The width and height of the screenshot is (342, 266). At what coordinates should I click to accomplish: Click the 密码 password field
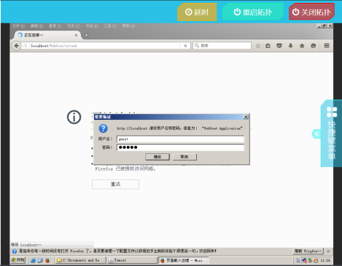pyautogui.click(x=180, y=148)
